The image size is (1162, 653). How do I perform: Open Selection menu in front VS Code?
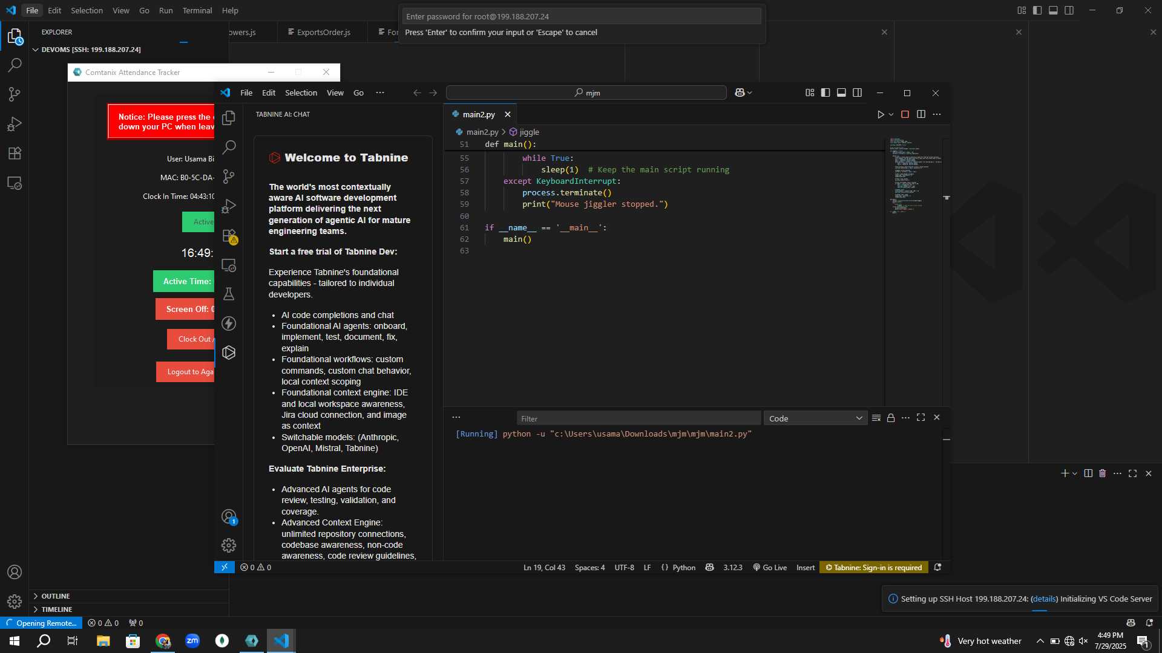click(x=301, y=93)
